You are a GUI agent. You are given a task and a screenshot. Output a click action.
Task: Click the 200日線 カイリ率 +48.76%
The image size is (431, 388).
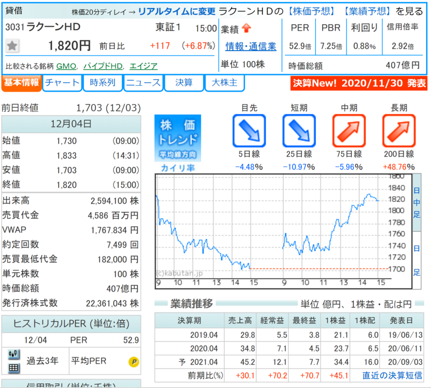tap(399, 167)
